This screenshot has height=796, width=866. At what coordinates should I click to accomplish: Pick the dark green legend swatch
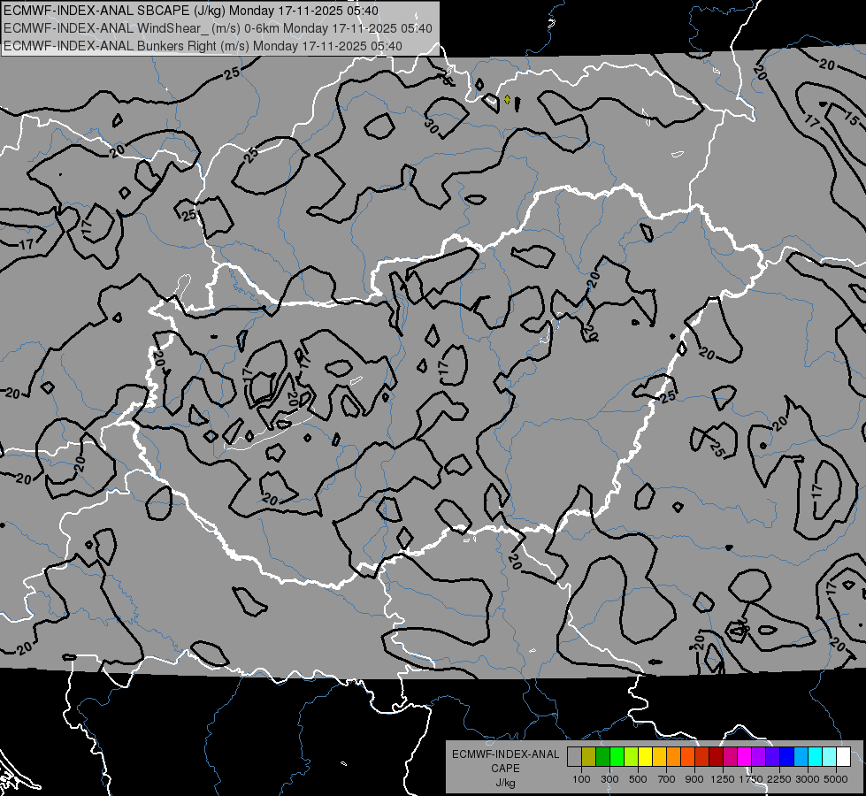pyautogui.click(x=602, y=757)
